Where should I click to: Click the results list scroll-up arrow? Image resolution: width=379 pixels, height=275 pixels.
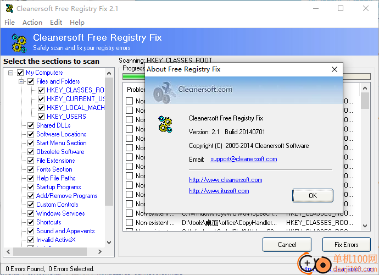(365, 88)
